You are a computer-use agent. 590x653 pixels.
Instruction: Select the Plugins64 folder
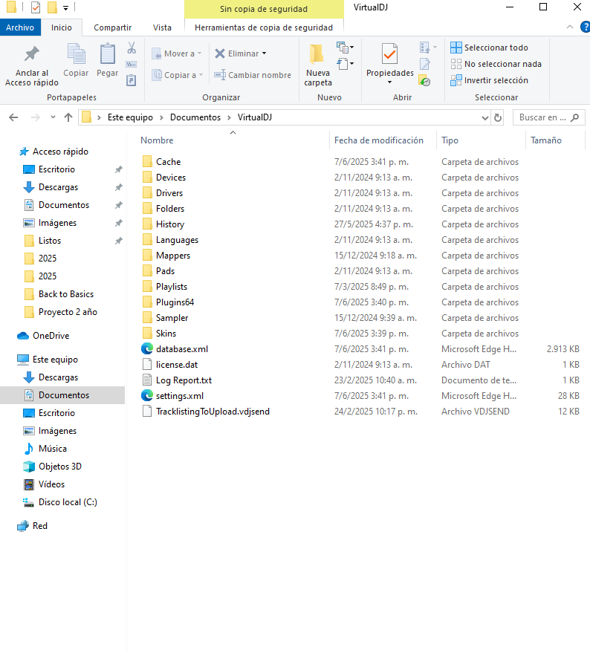175,302
